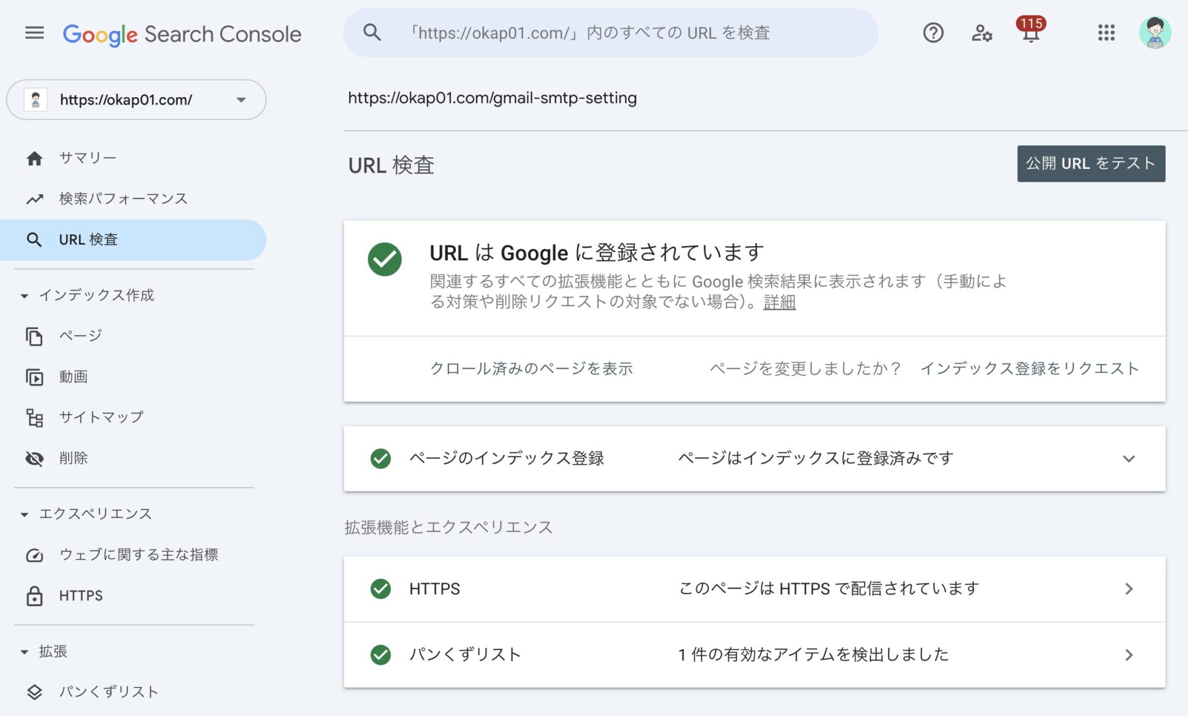Open the property selector https://okap01.com/
Screen dimensions: 1188x716
pos(136,100)
